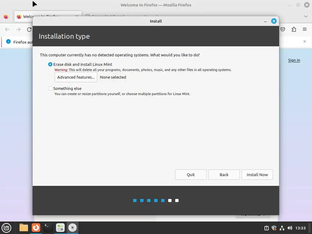Open the settings toggle app in taskbar

60,228
